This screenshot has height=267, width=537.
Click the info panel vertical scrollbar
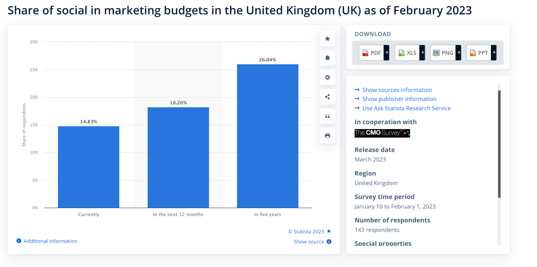(x=499, y=144)
